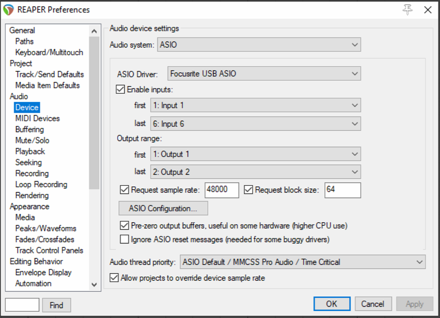Toggle the Enable inputs checkbox
Screen dimensions: 440x318
click(x=120, y=90)
